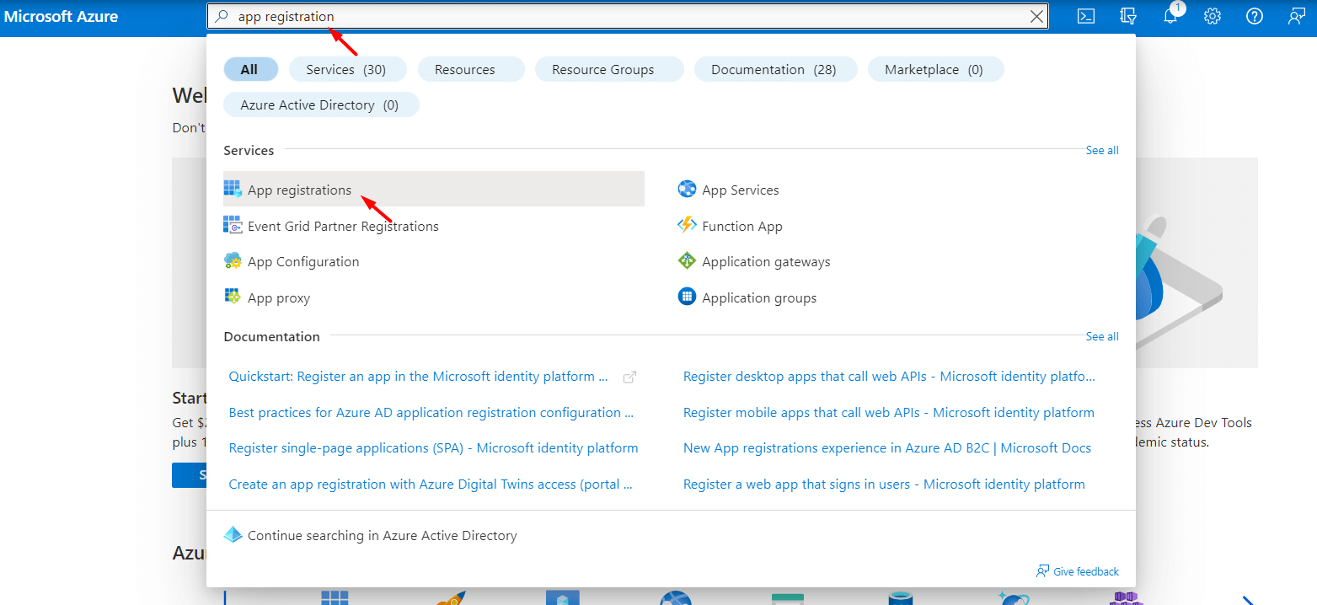Open the help and support menu

click(x=1255, y=15)
